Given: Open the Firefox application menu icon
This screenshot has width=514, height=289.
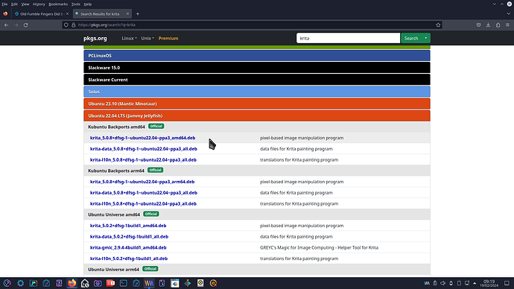Looking at the screenshot, I should coord(507,25).
